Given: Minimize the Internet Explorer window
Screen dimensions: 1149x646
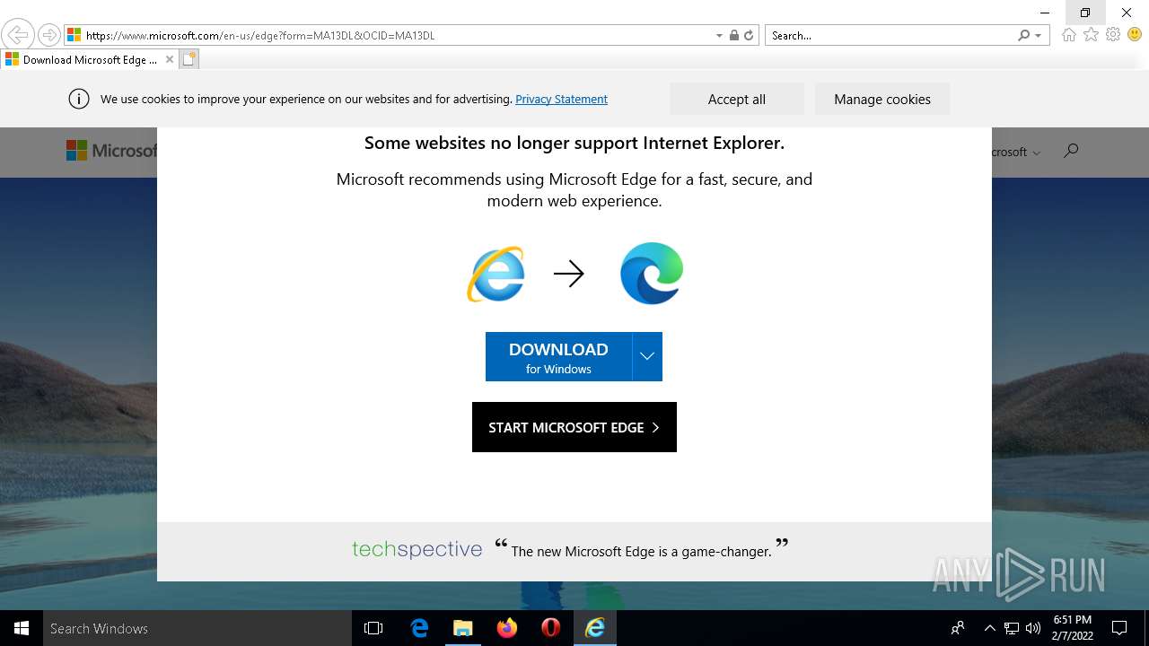Looking at the screenshot, I should coord(1045,13).
